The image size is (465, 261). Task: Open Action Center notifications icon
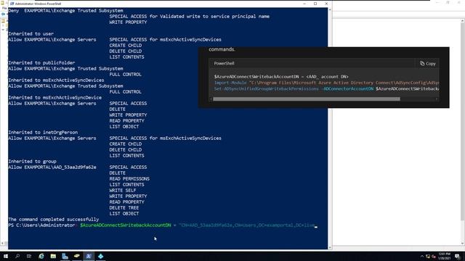458,257
